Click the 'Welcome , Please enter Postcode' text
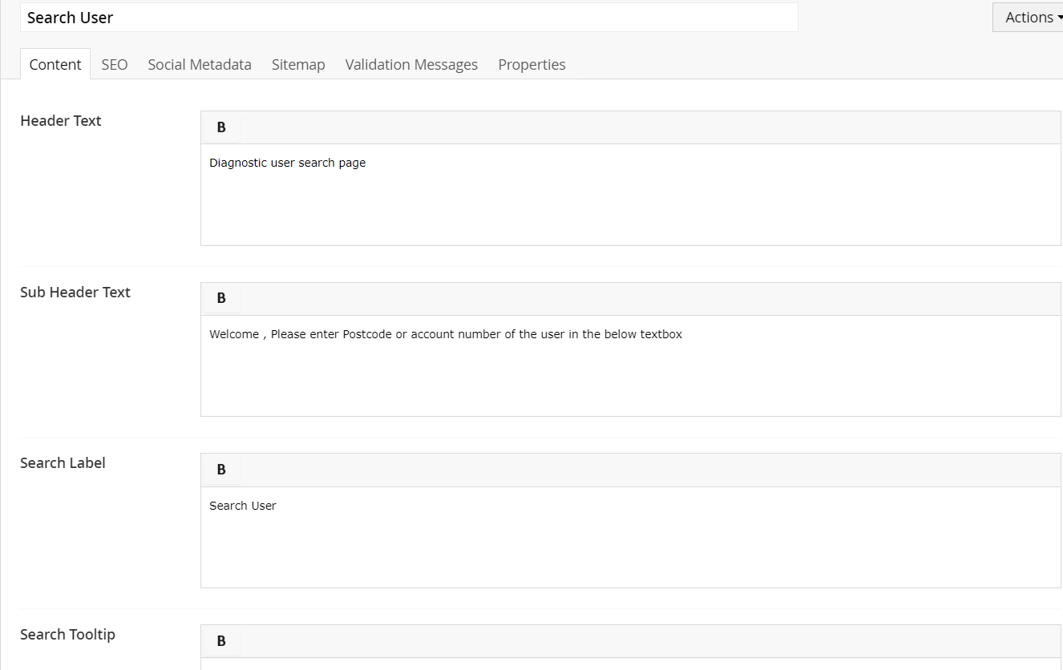 [x=301, y=334]
